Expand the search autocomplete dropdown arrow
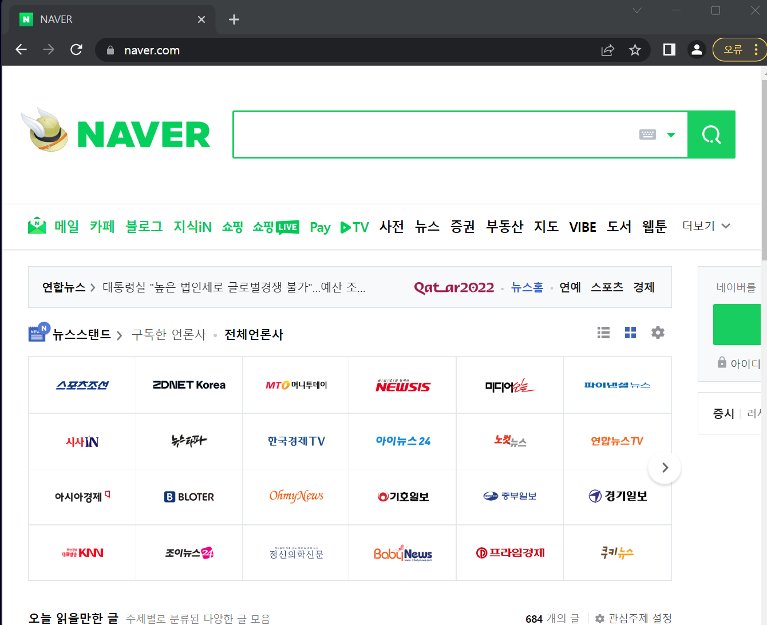The image size is (767, 625). (x=671, y=135)
